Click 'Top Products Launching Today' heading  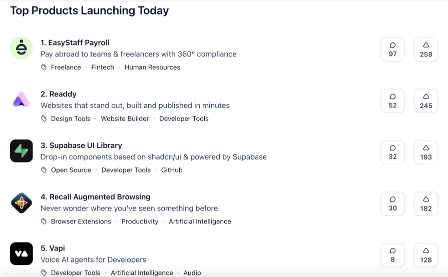coord(90,10)
